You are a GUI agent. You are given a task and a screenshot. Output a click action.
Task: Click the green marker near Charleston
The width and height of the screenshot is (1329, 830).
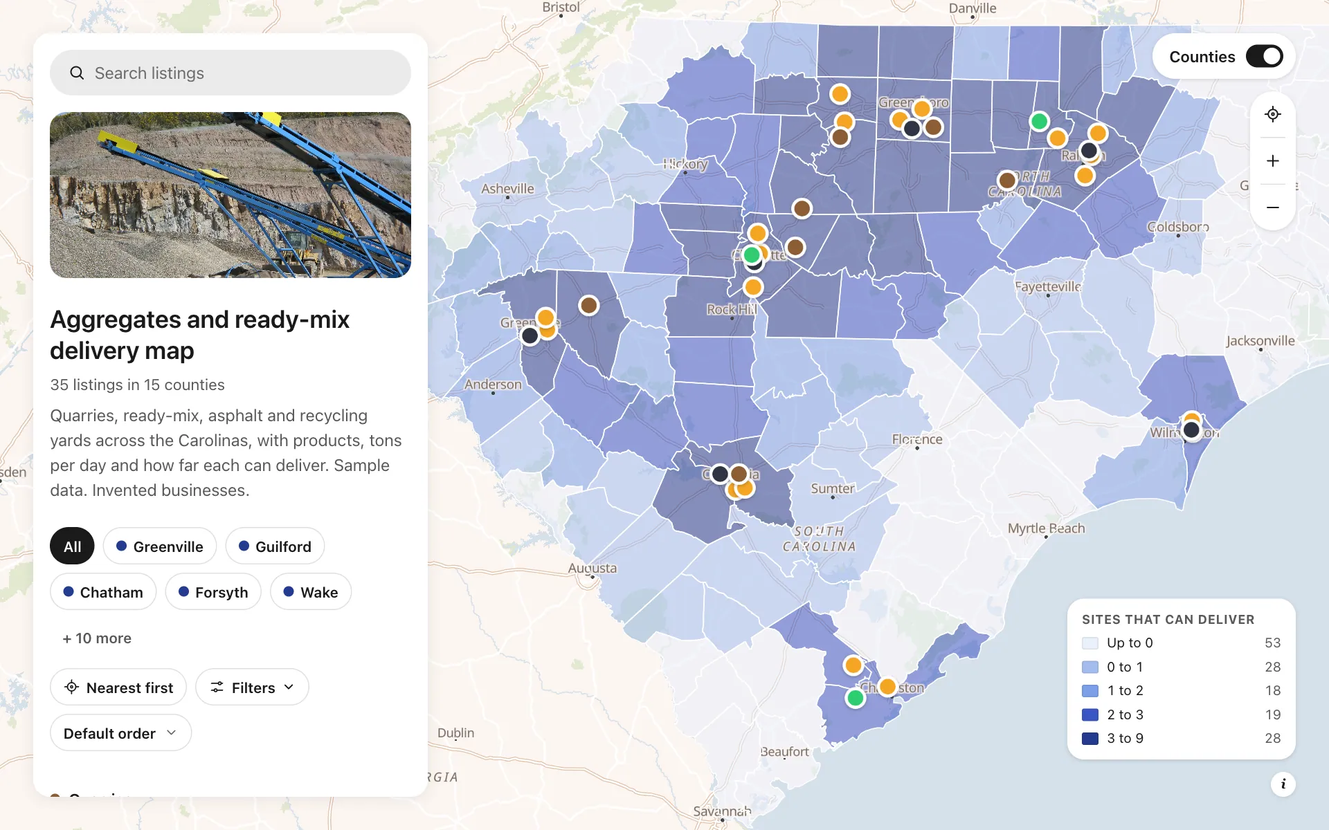click(x=856, y=698)
